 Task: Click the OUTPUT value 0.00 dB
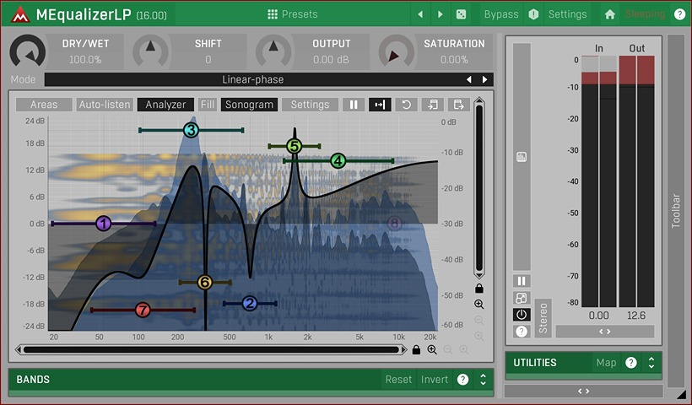tap(331, 60)
